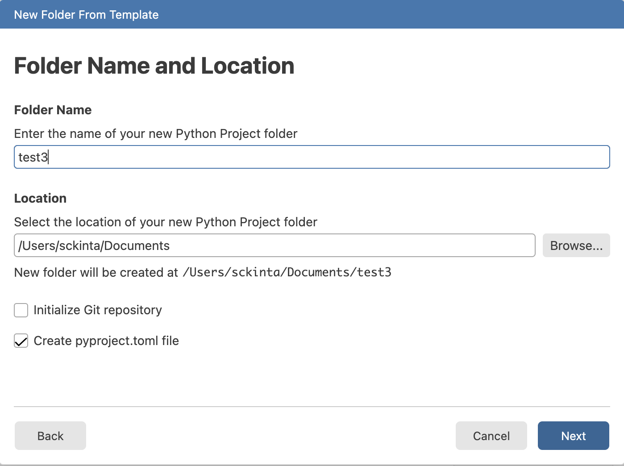Enable the Initialize Git repository checkbox
The image size is (624, 466).
tap(21, 310)
